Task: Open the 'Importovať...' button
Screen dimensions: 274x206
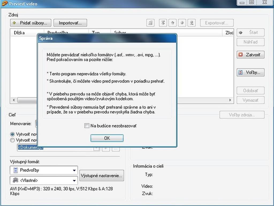Action: [70, 23]
